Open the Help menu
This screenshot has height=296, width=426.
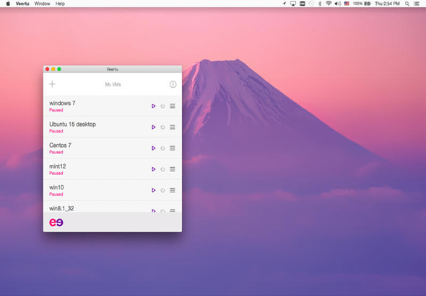coord(60,4)
